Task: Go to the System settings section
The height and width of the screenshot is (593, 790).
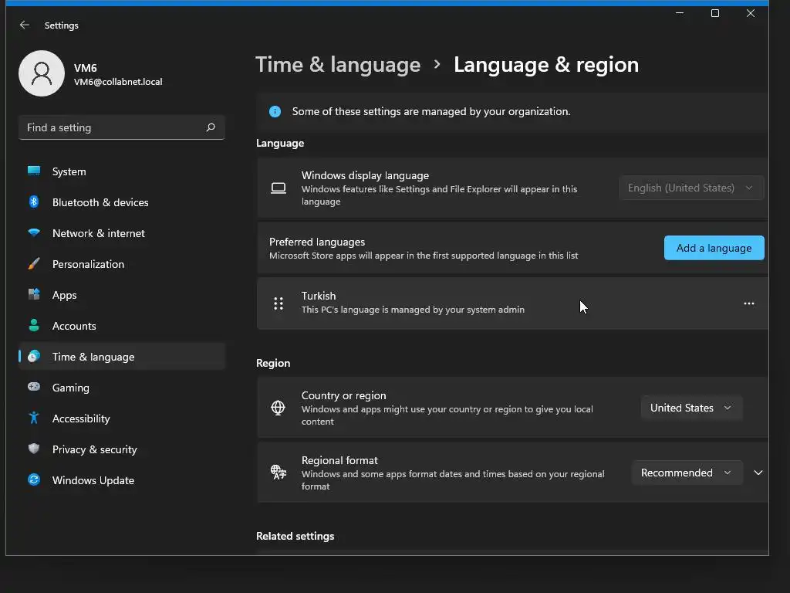Action: (69, 171)
